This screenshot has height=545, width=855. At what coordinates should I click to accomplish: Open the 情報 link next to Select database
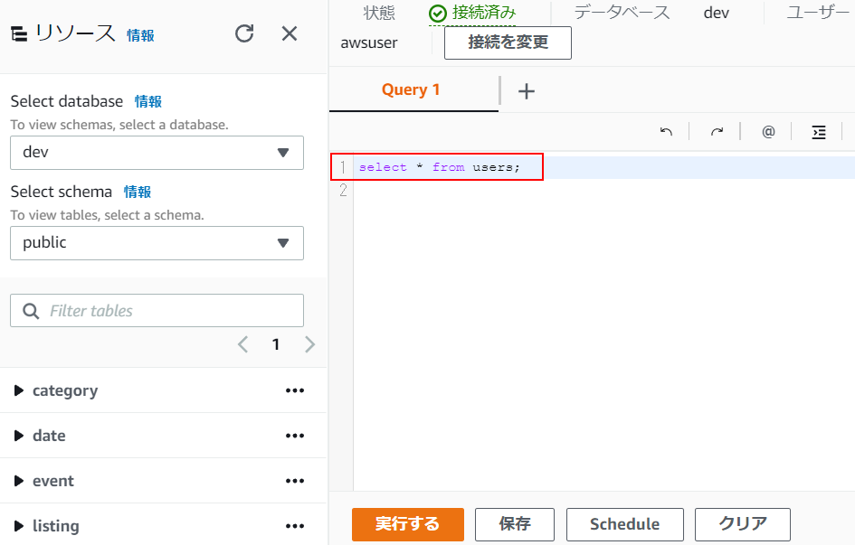(148, 101)
